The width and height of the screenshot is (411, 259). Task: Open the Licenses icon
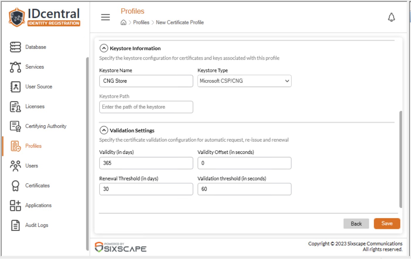click(15, 107)
